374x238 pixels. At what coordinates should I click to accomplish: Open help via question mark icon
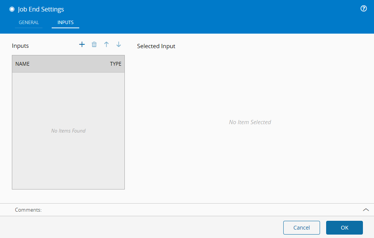tap(364, 9)
